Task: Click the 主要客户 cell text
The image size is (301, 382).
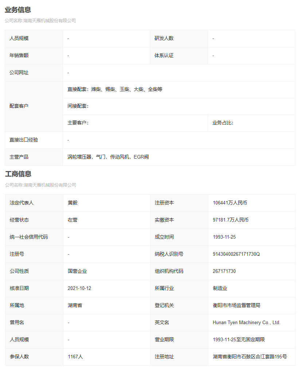Action: tap(78, 123)
